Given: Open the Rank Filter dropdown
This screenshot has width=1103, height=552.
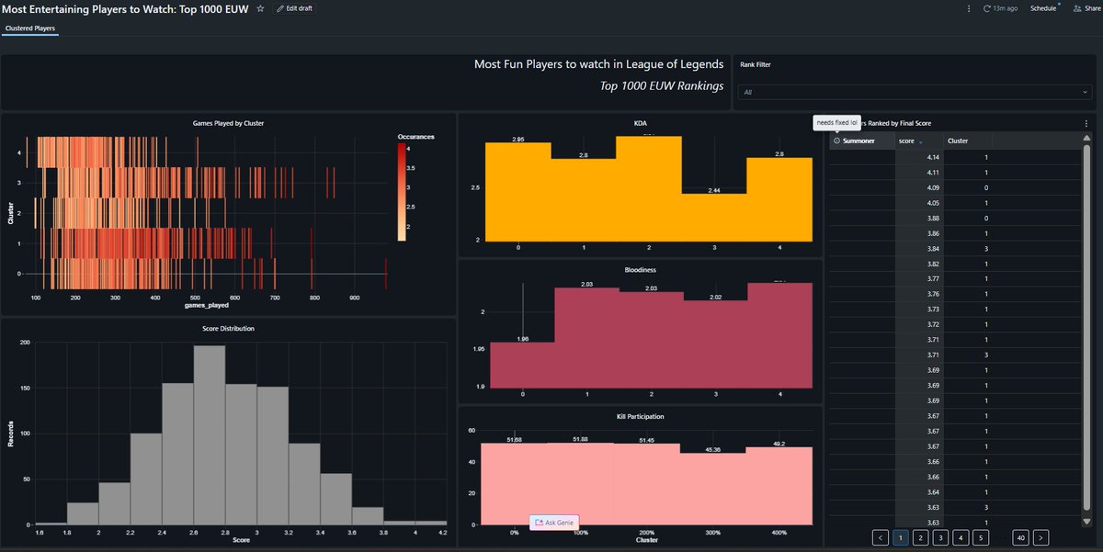Looking at the screenshot, I should [915, 93].
